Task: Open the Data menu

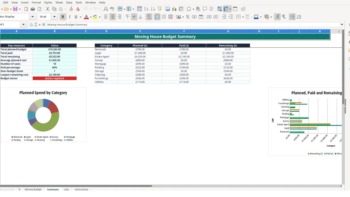Action: (x=69, y=2)
